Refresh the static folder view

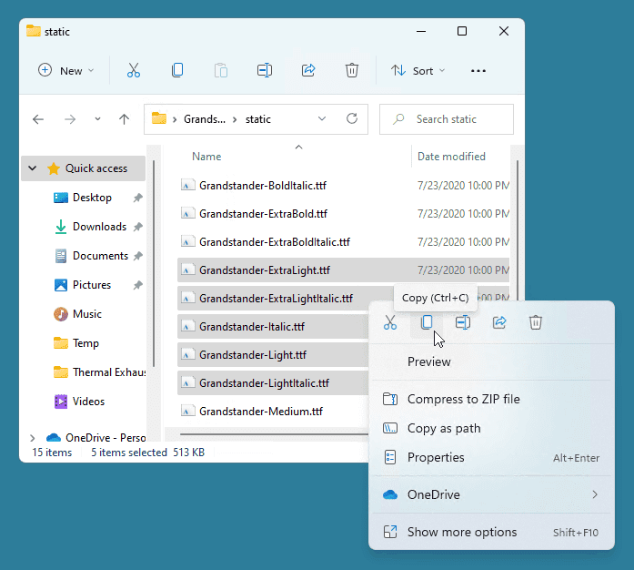pos(352,118)
